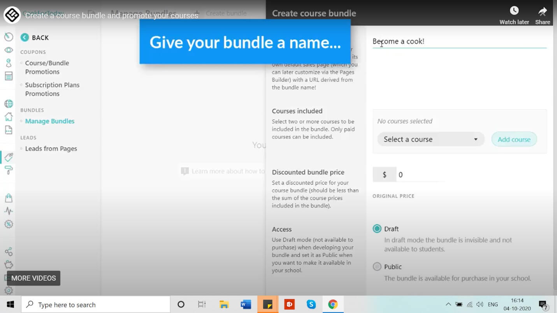The width and height of the screenshot is (557, 313).
Task: Open the home house icon in sidebar
Action: point(9,117)
